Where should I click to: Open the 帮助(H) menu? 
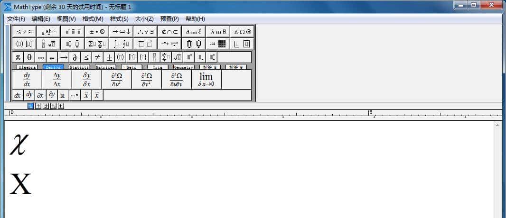(195, 19)
